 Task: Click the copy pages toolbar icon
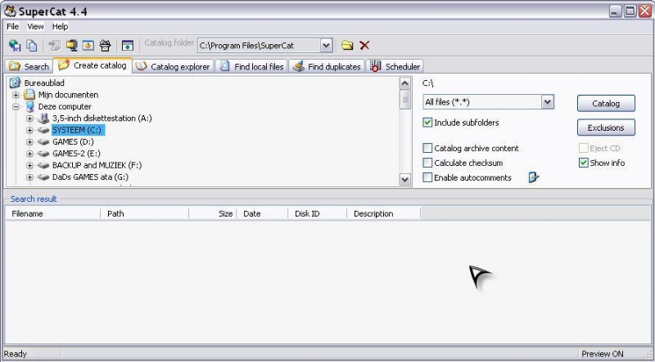[32, 46]
